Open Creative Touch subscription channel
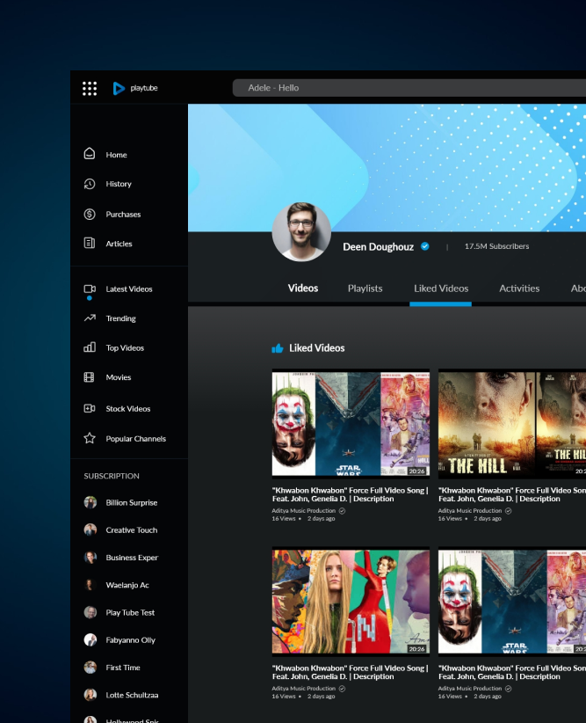This screenshot has width=586, height=723. (x=131, y=530)
